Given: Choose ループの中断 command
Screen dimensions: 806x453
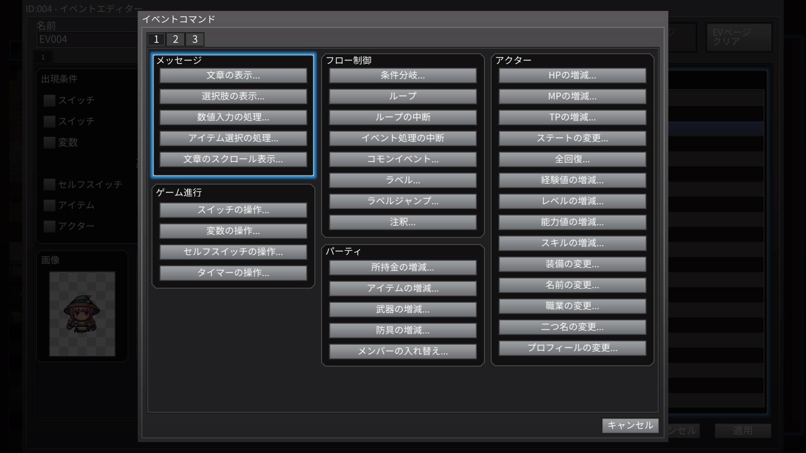Looking at the screenshot, I should (x=403, y=117).
